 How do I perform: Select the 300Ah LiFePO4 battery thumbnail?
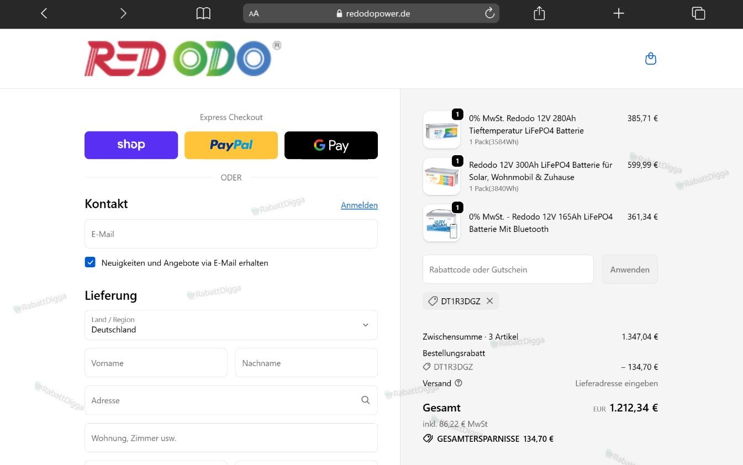(441, 176)
